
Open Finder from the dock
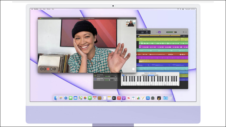pyautogui.click(x=56, y=98)
